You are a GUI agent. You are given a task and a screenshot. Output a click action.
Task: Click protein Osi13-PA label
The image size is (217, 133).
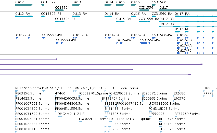click(80, 35)
